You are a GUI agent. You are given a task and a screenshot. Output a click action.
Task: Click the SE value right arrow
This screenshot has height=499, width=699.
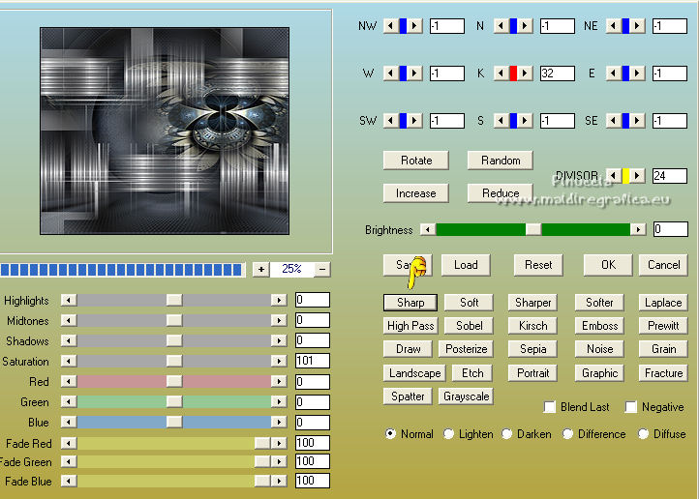(x=638, y=121)
